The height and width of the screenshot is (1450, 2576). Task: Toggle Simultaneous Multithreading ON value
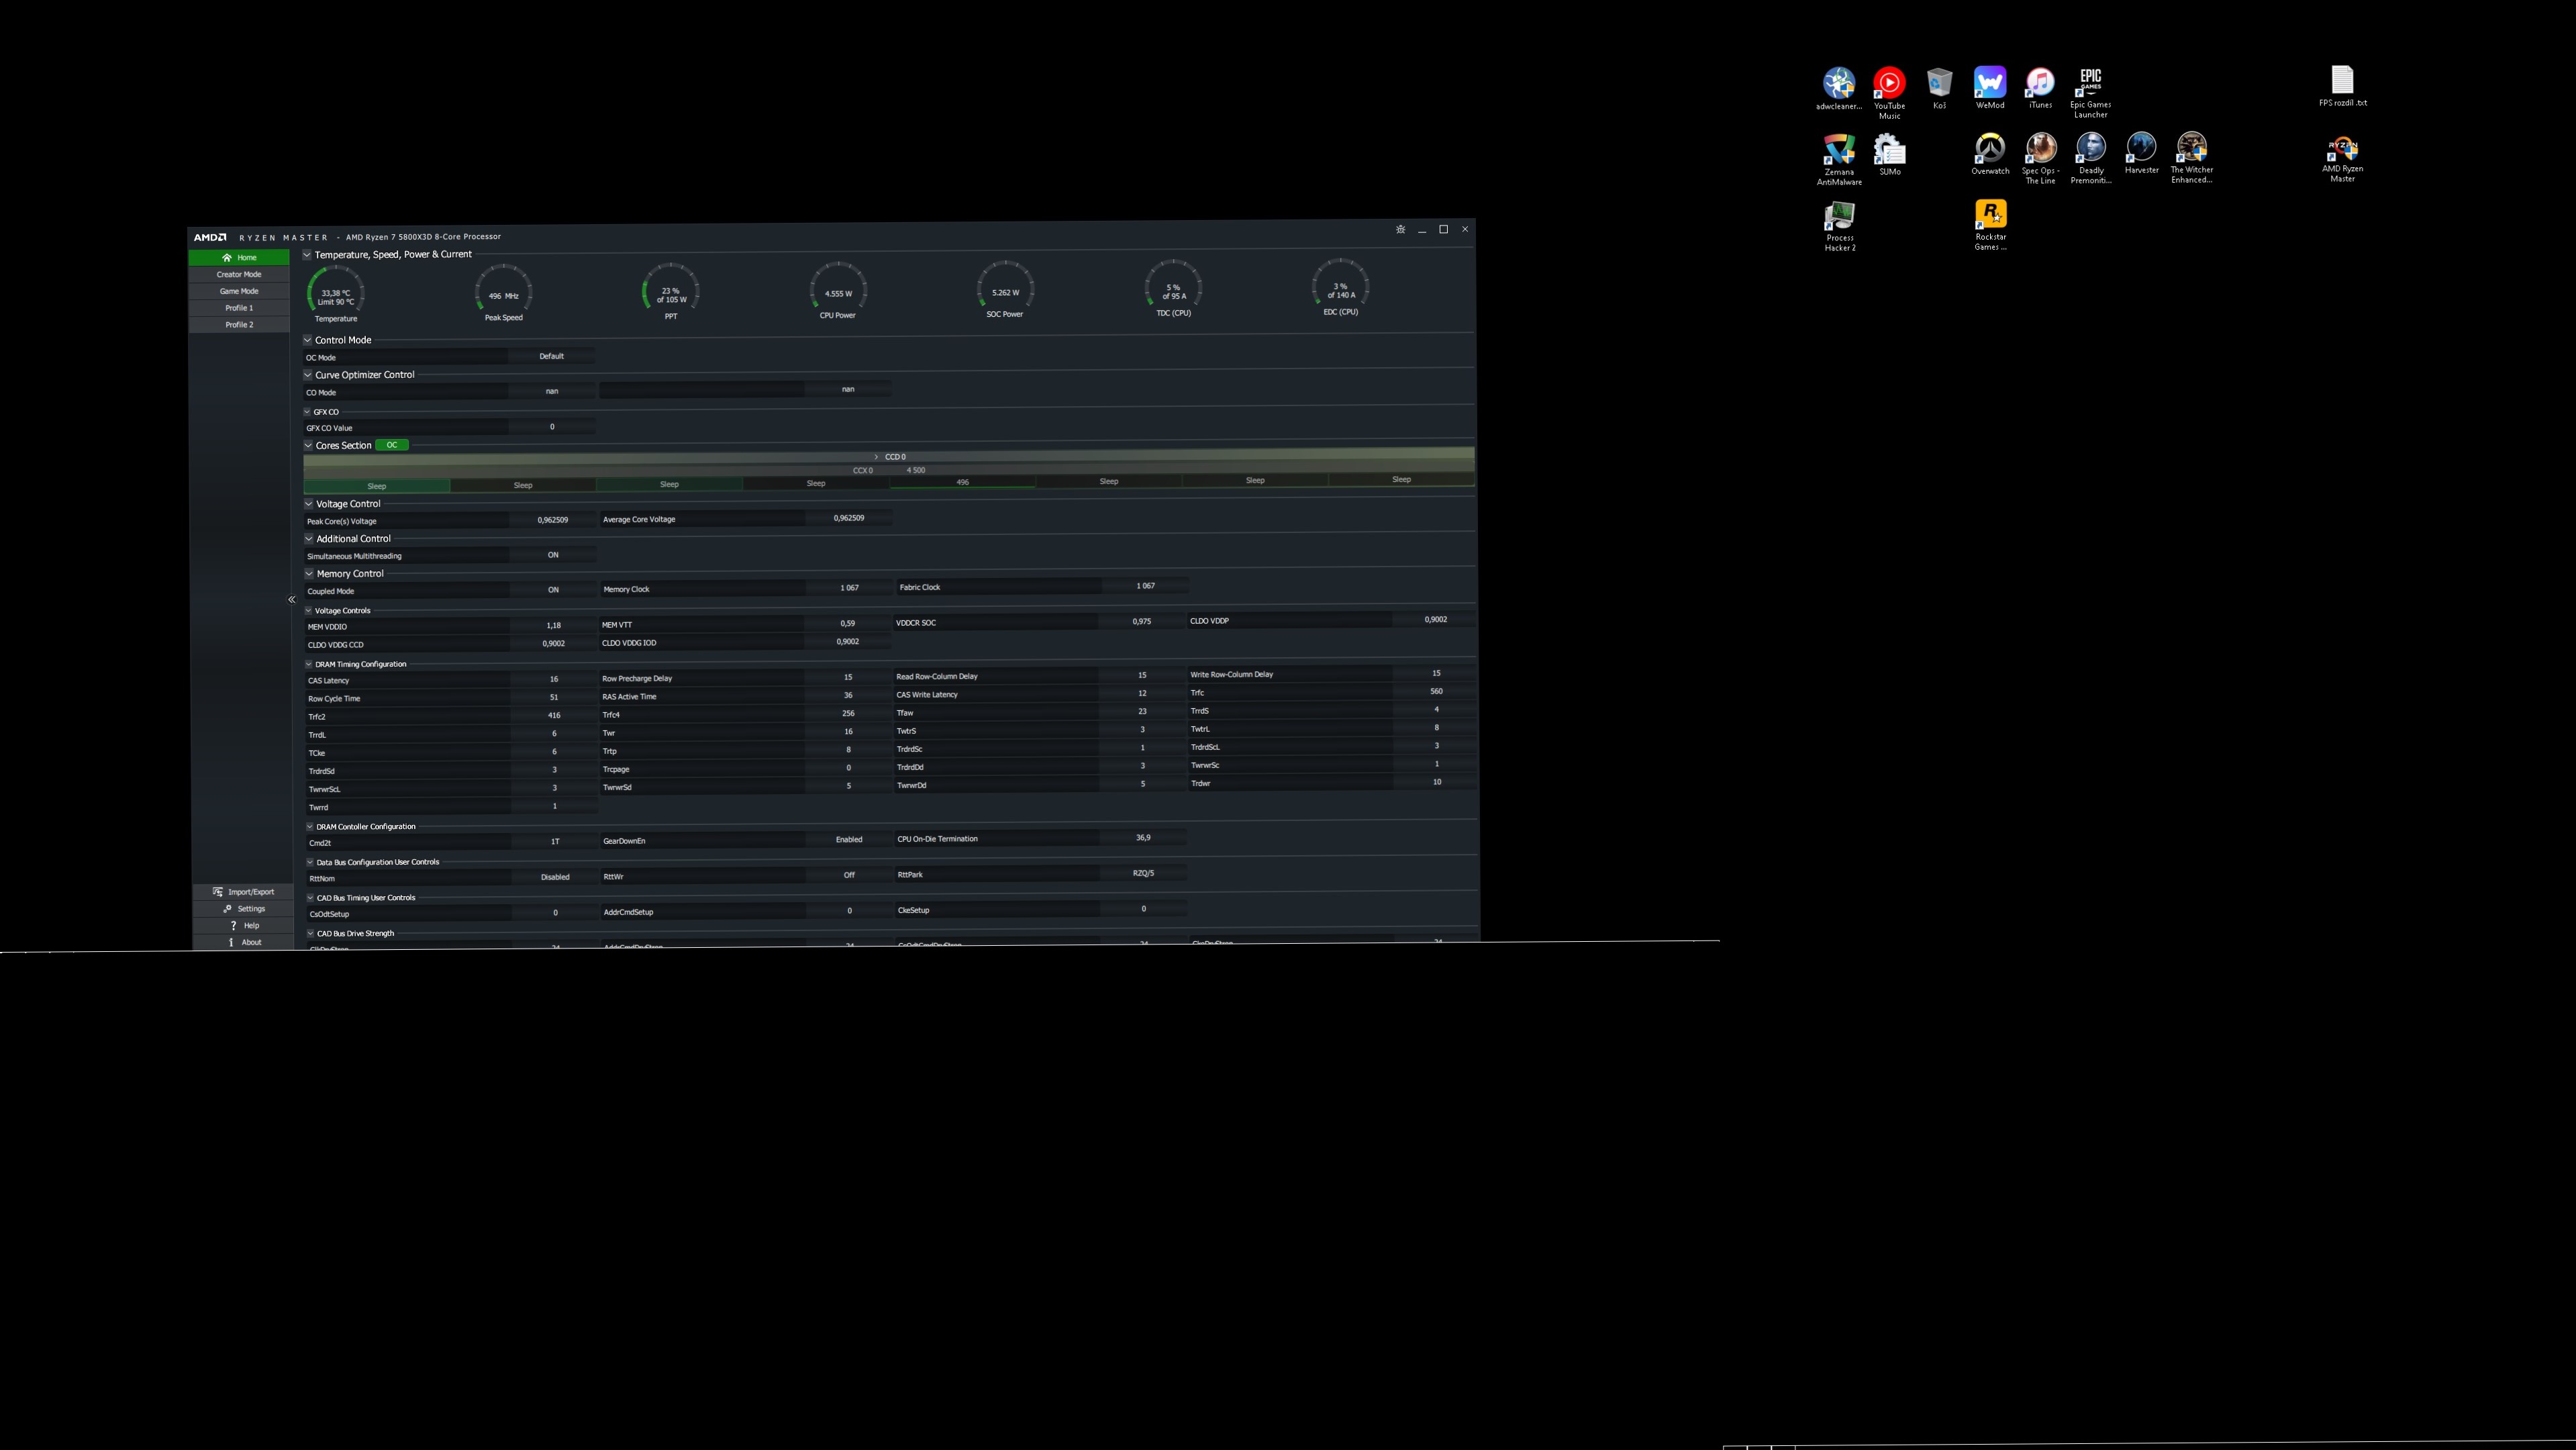(x=553, y=555)
